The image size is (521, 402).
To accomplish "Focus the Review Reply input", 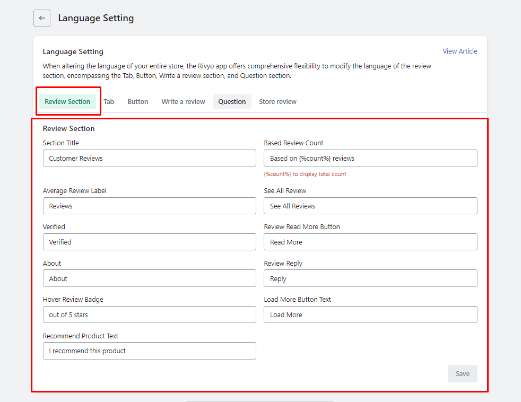I will 370,278.
